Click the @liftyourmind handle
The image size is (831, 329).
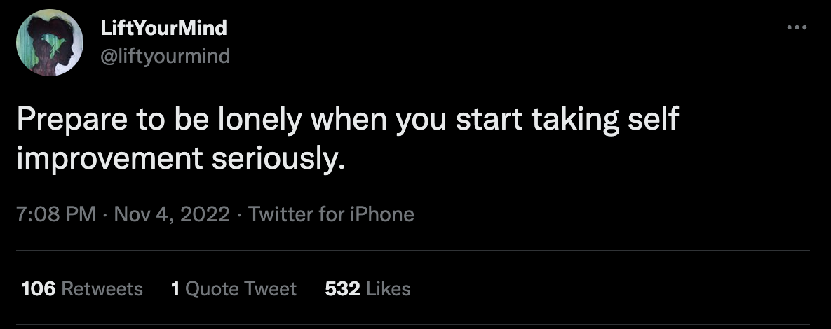(x=165, y=55)
